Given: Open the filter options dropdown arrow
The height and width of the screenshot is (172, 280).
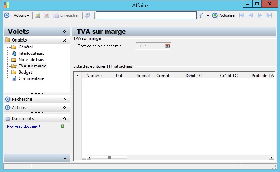Looking at the screenshot, I should coord(208,16).
